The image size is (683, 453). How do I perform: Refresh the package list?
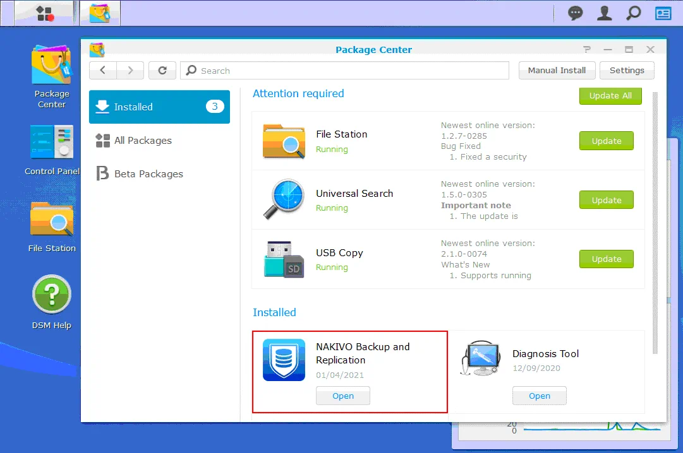click(x=162, y=71)
